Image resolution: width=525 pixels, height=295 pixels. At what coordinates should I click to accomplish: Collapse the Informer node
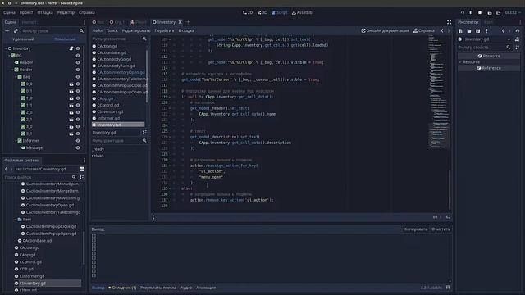[x=16, y=141]
